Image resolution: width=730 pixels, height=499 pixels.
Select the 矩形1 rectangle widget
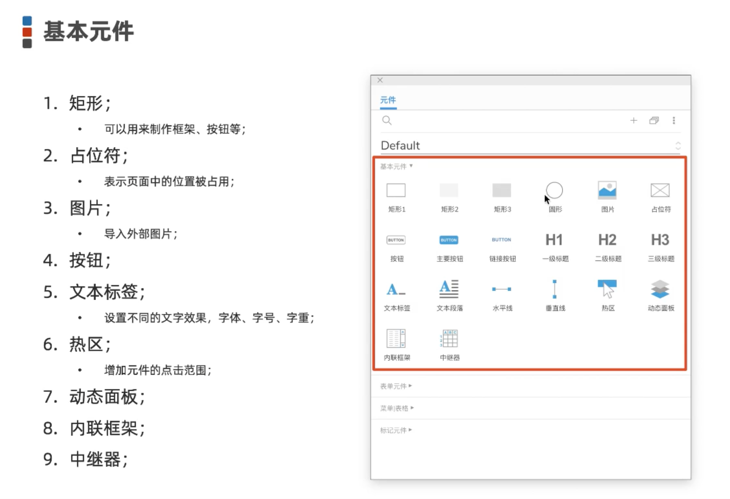click(x=396, y=197)
